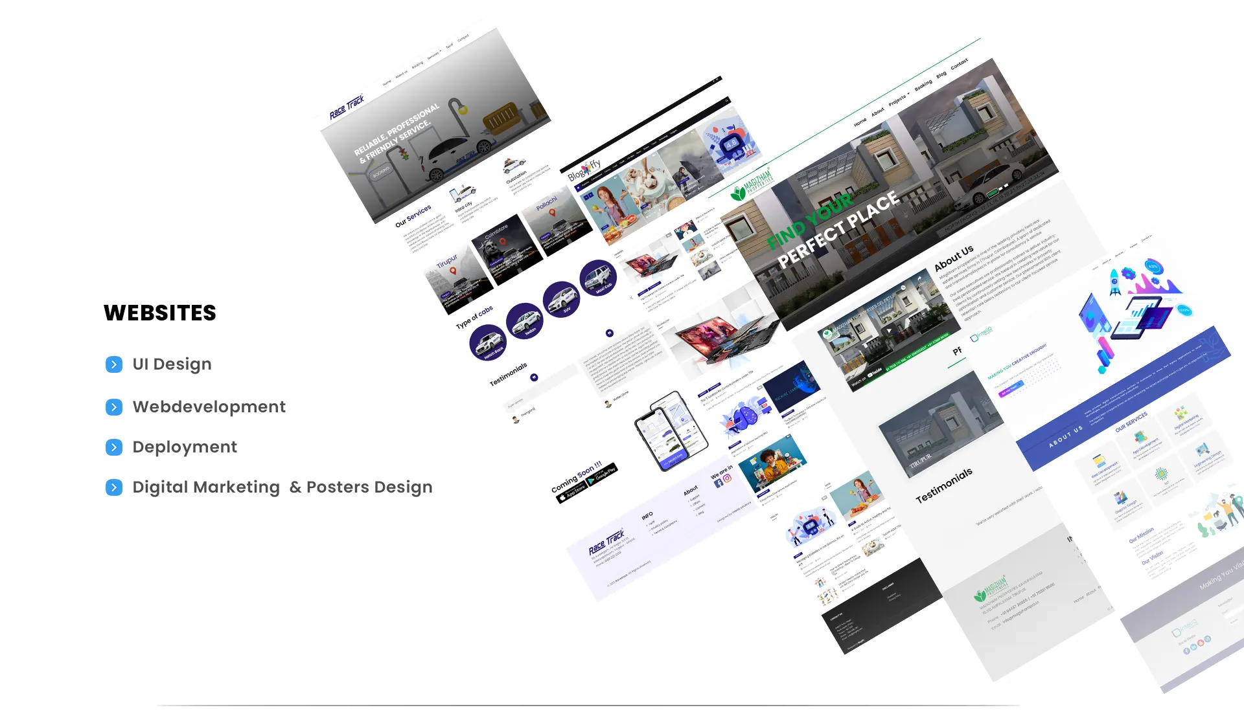Click the Race Track logo in header
1244x712 pixels.
tap(347, 107)
